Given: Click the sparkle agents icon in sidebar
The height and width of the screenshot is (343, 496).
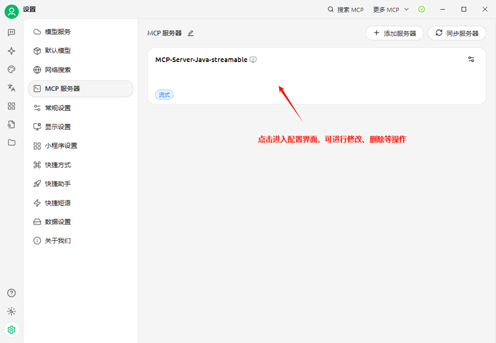Looking at the screenshot, I should [11, 51].
